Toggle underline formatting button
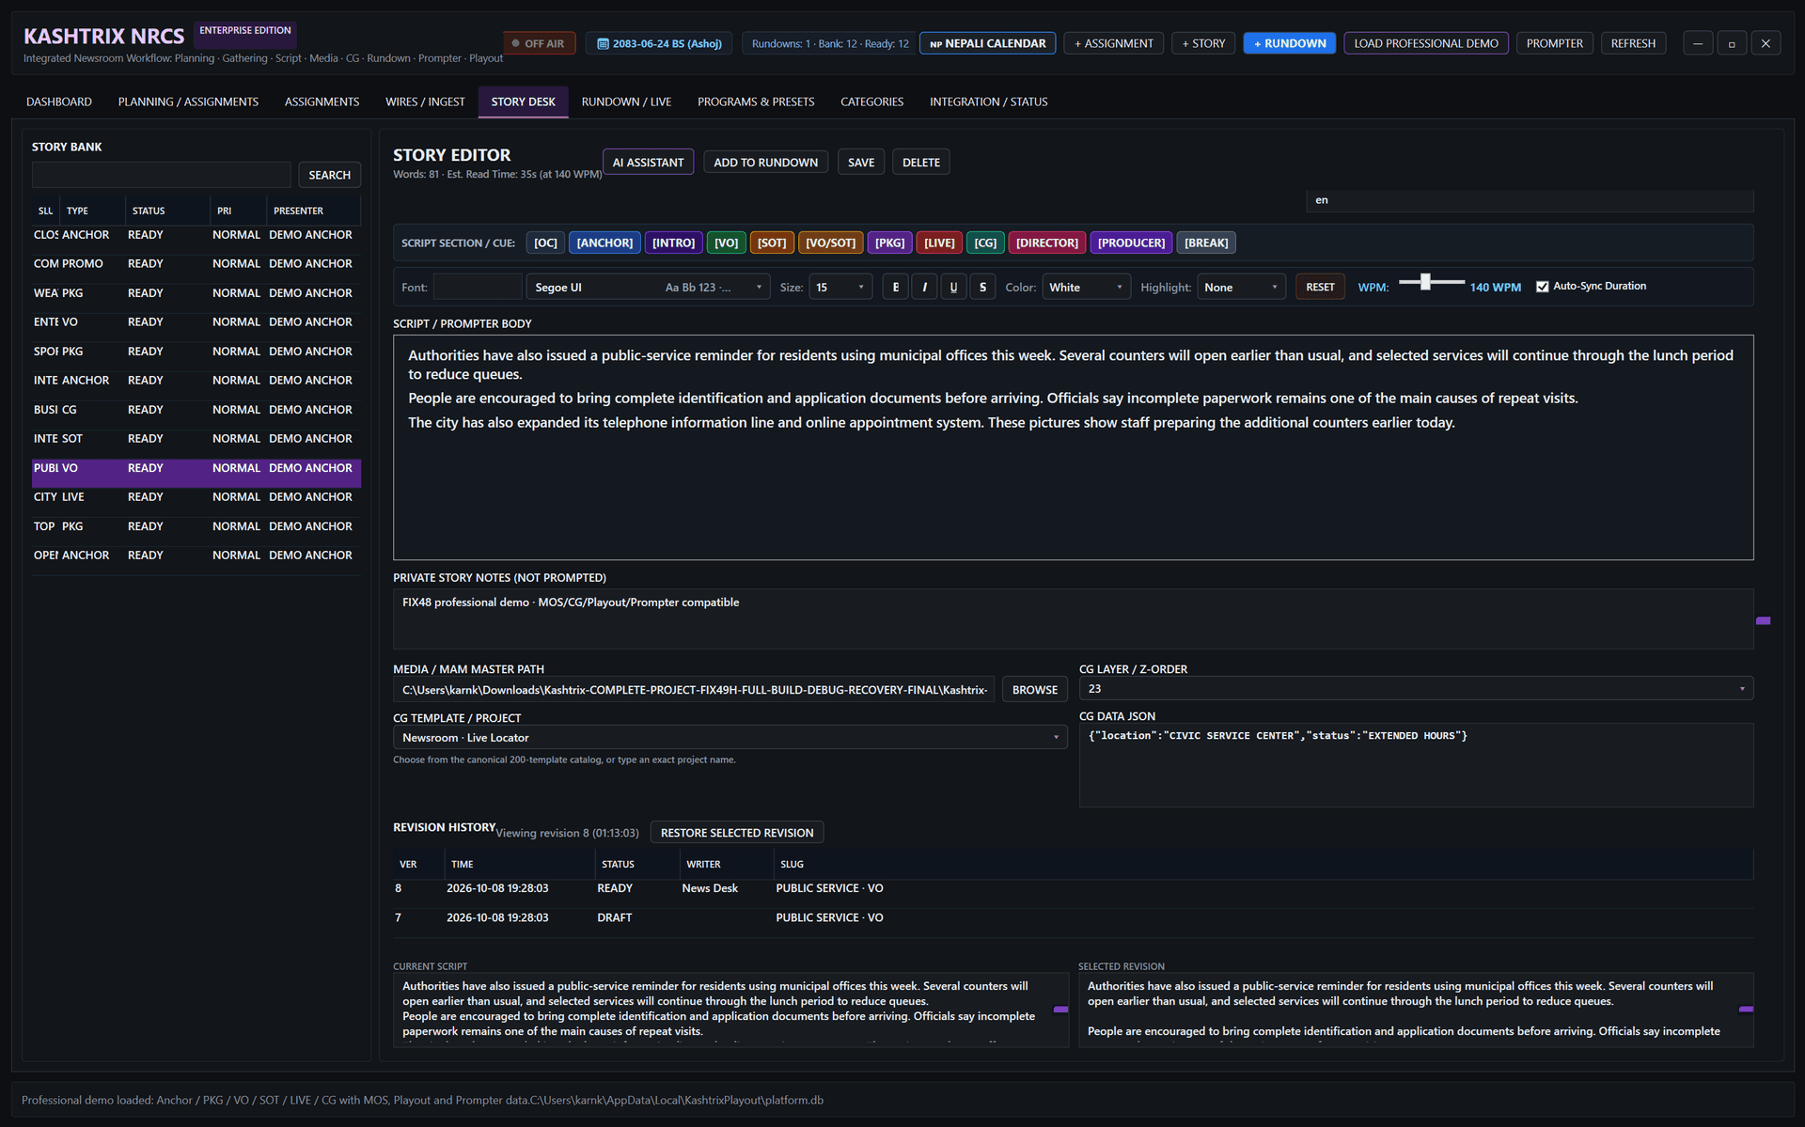The width and height of the screenshot is (1805, 1127). (953, 288)
